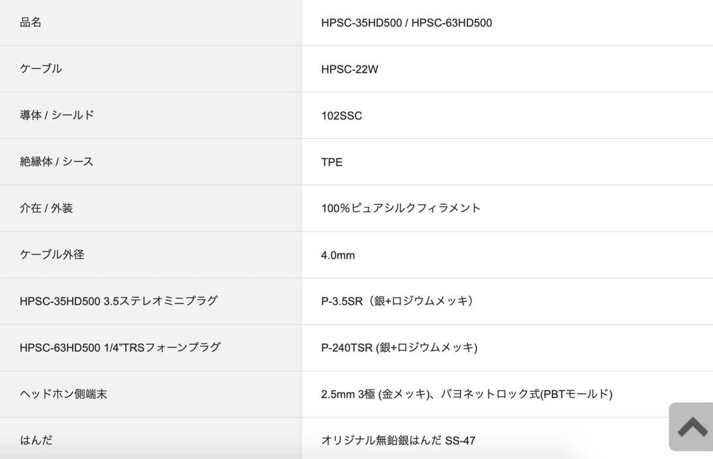Select the 2.5mm 3極 connector description

pyautogui.click(x=466, y=394)
